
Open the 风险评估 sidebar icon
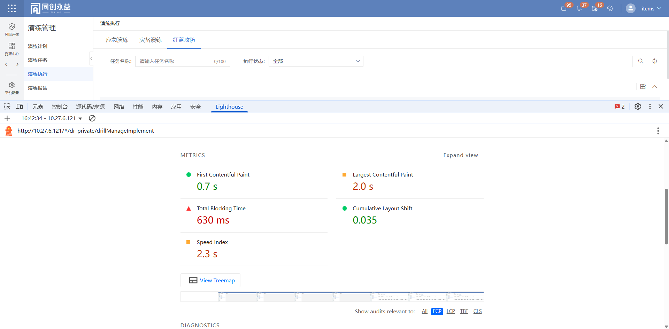12,30
